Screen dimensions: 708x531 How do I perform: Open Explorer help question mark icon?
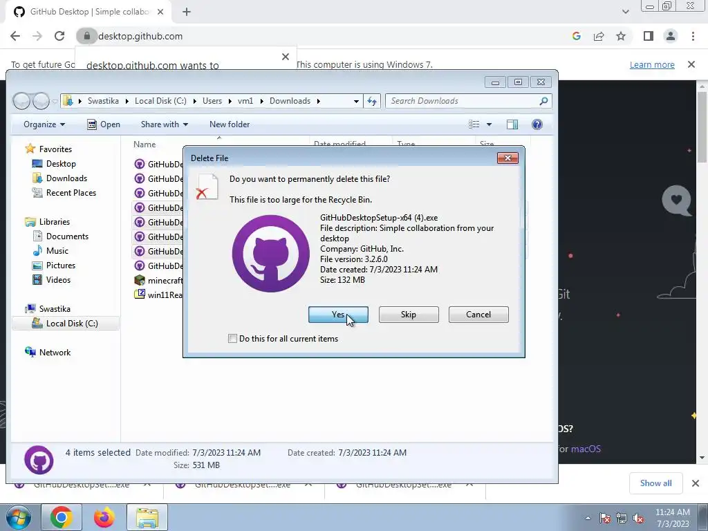pos(537,124)
